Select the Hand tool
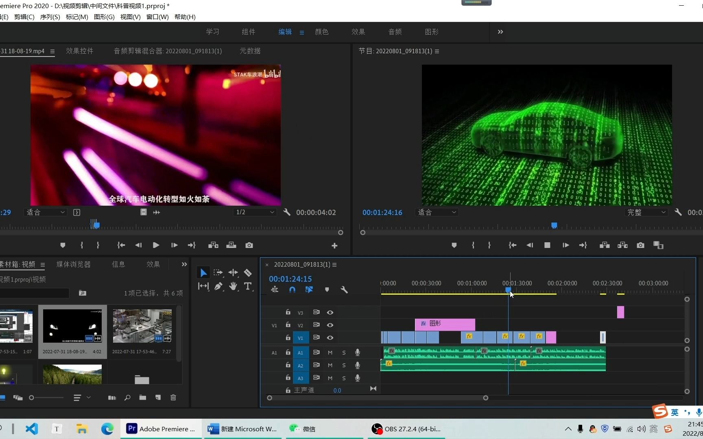 tap(233, 286)
